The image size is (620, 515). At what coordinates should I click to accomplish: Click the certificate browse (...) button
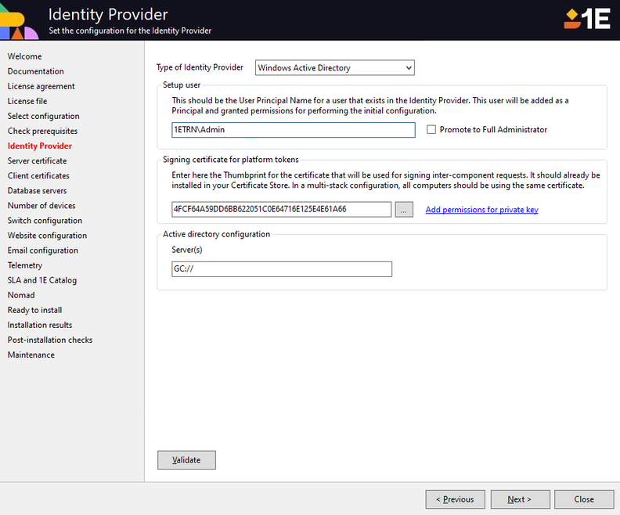404,210
